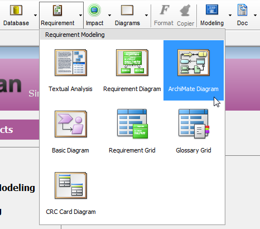Click the Requirement Diagram label
Viewport: 260px width, 229px height.
132,89
